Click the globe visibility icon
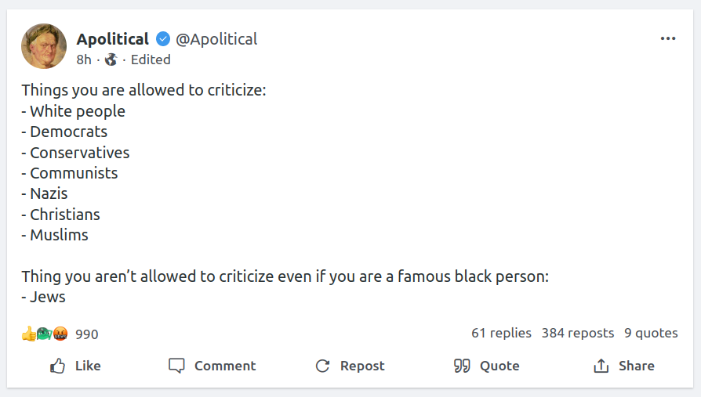The image size is (701, 397). (111, 60)
